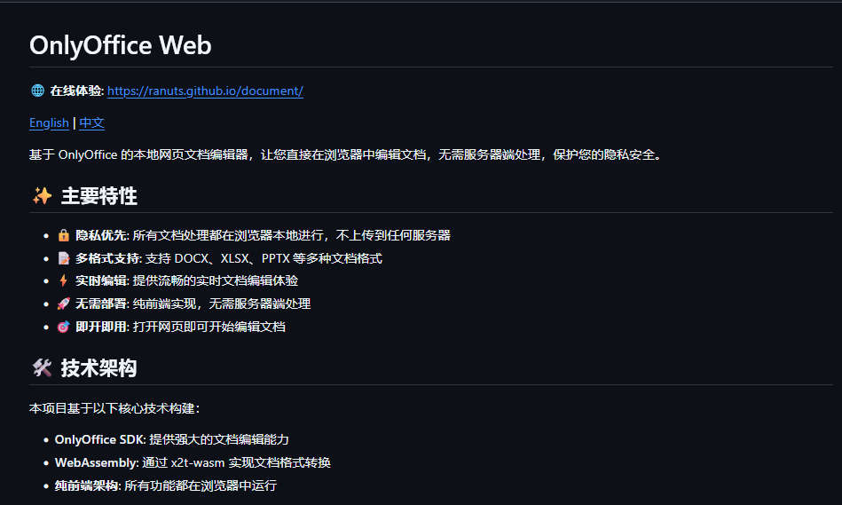Click the sparkles emoji next to 主要特性
Screen dimensions: 842x505
pos(42,196)
